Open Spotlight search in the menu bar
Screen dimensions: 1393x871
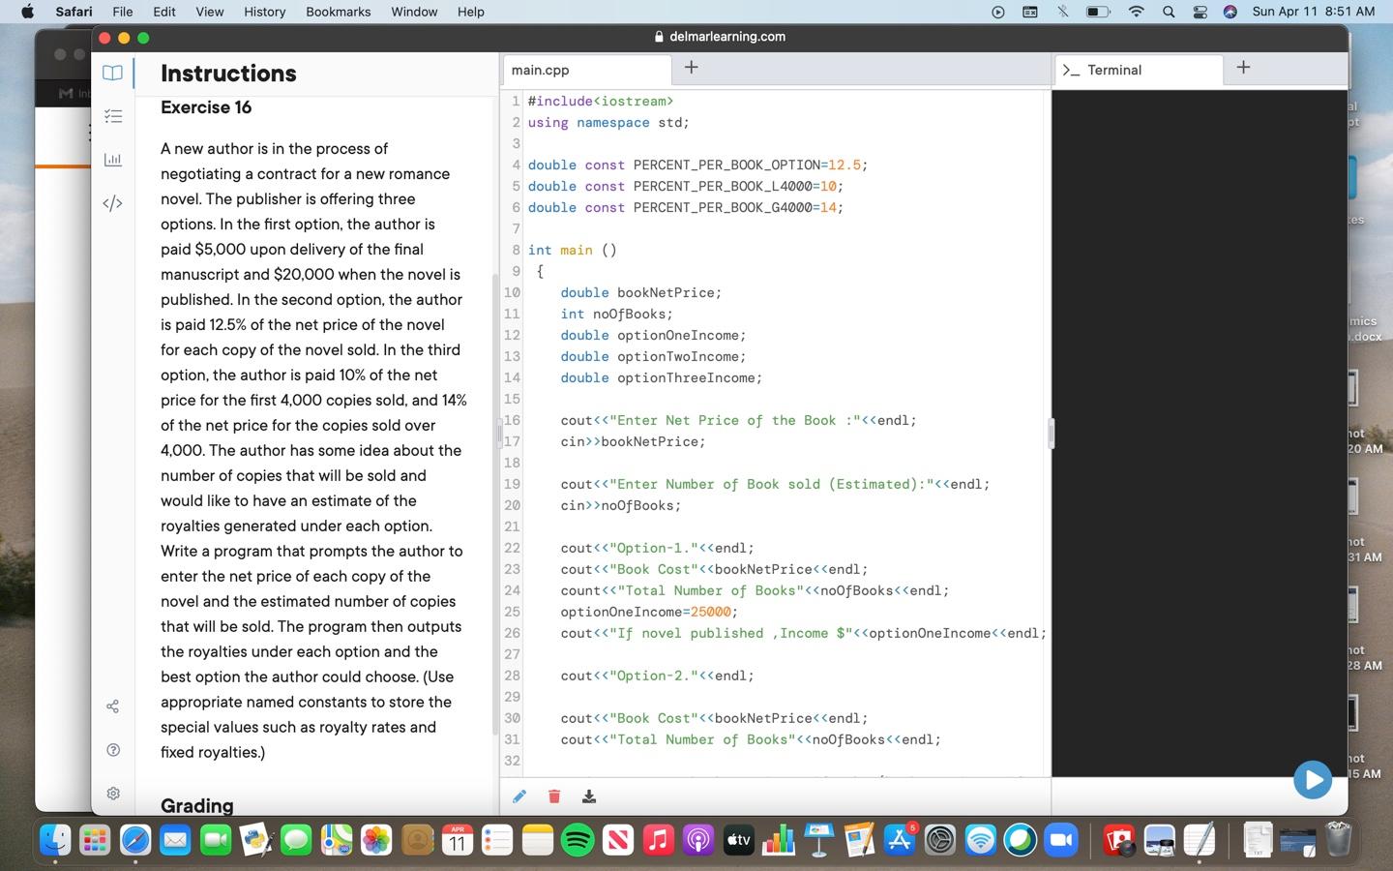tap(1169, 12)
